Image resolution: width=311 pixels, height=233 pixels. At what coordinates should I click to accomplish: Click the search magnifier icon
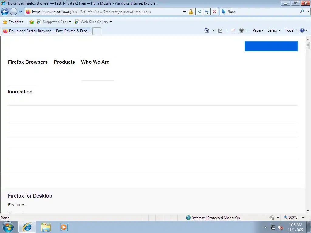302,12
